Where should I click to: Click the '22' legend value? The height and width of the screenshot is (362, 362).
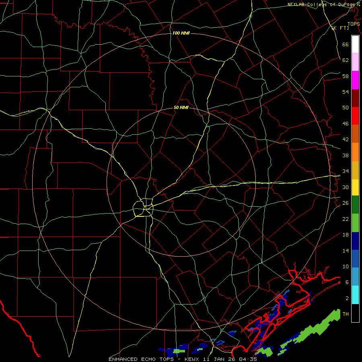tap(346, 219)
